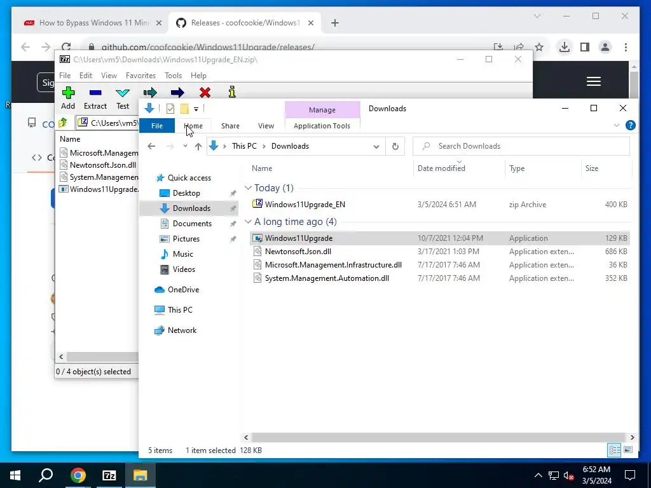Click the Search Downloads field
The width and height of the screenshot is (651, 488).
click(x=521, y=146)
